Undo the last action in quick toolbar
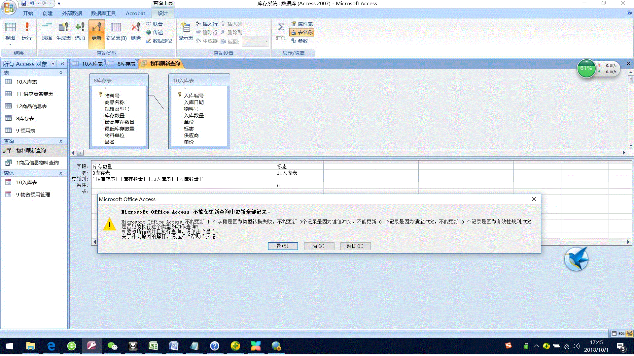The height and width of the screenshot is (356, 634). pyautogui.click(x=32, y=3)
